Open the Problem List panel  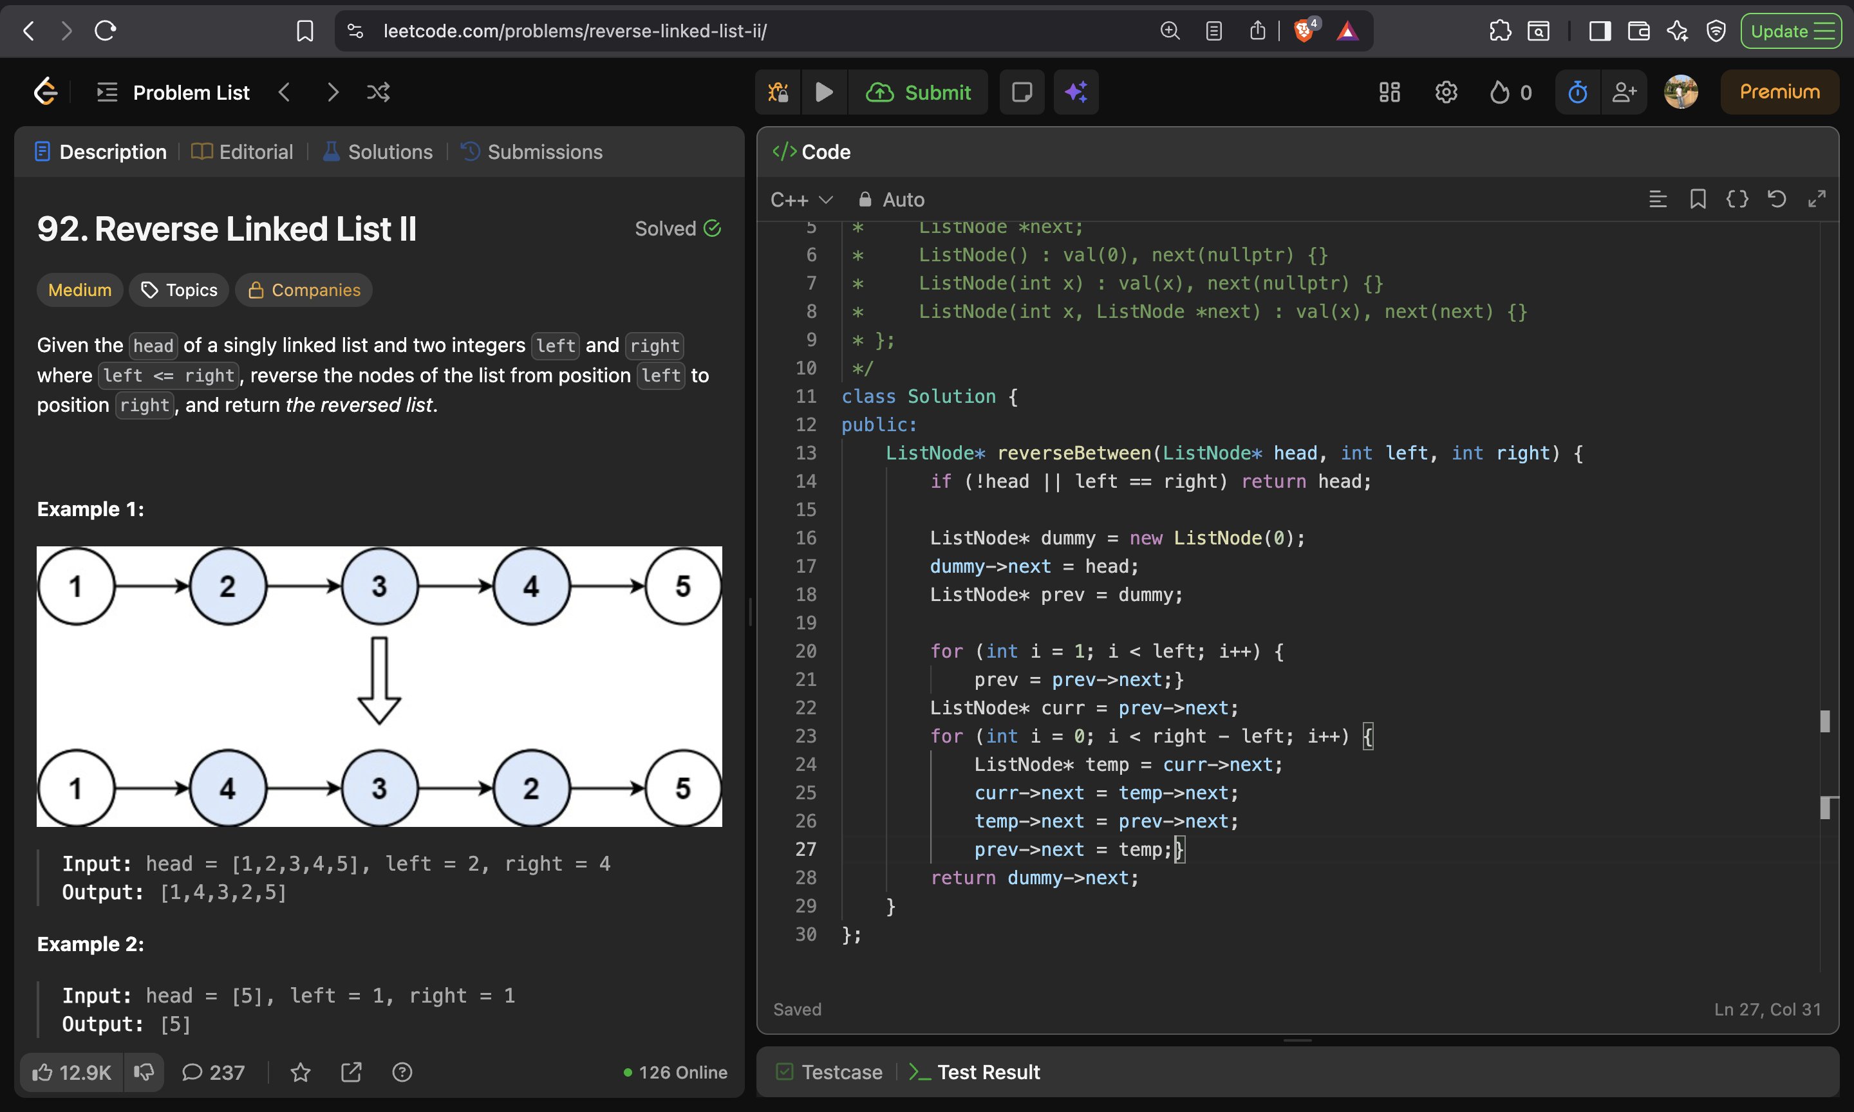pyautogui.click(x=174, y=92)
